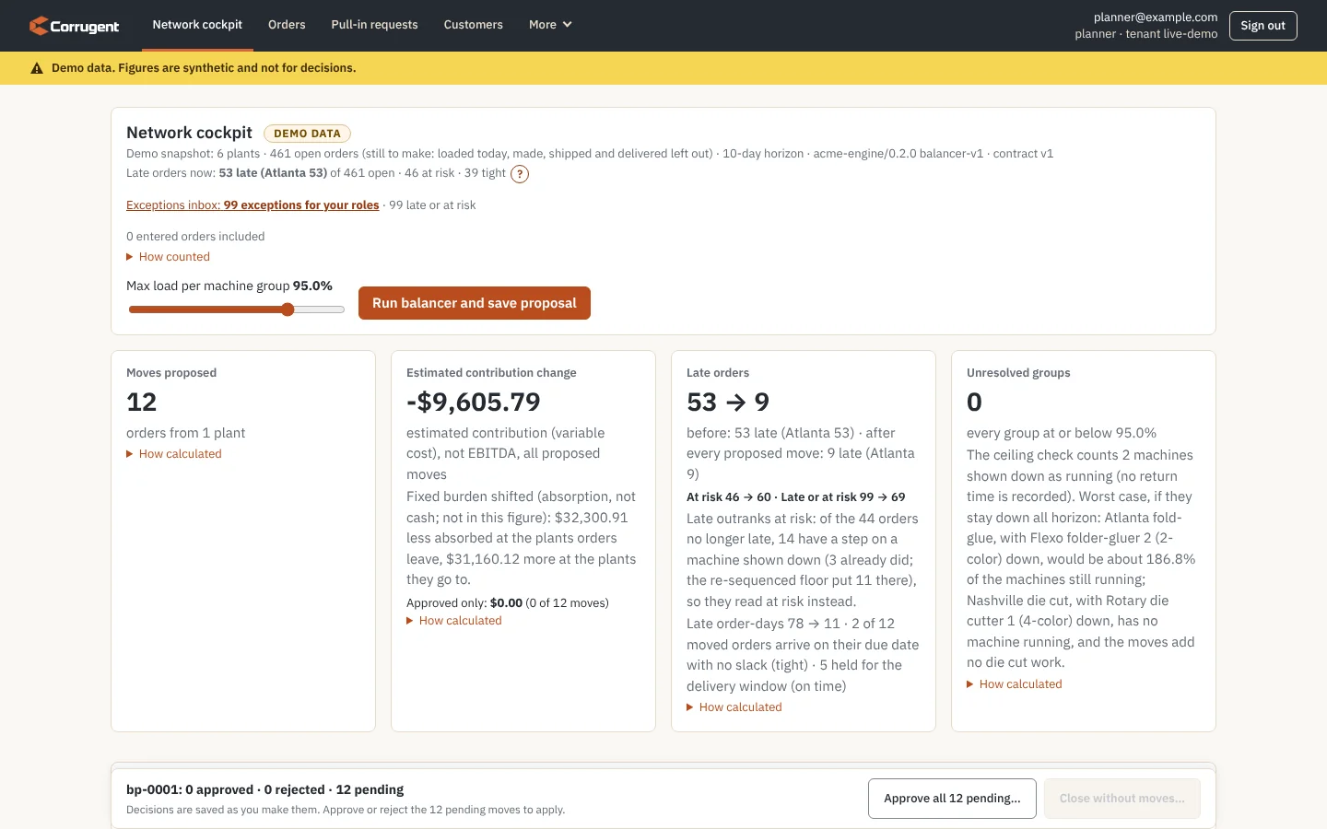Open Pull-in requests in the navigation
This screenshot has height=829, width=1327.
point(374,25)
